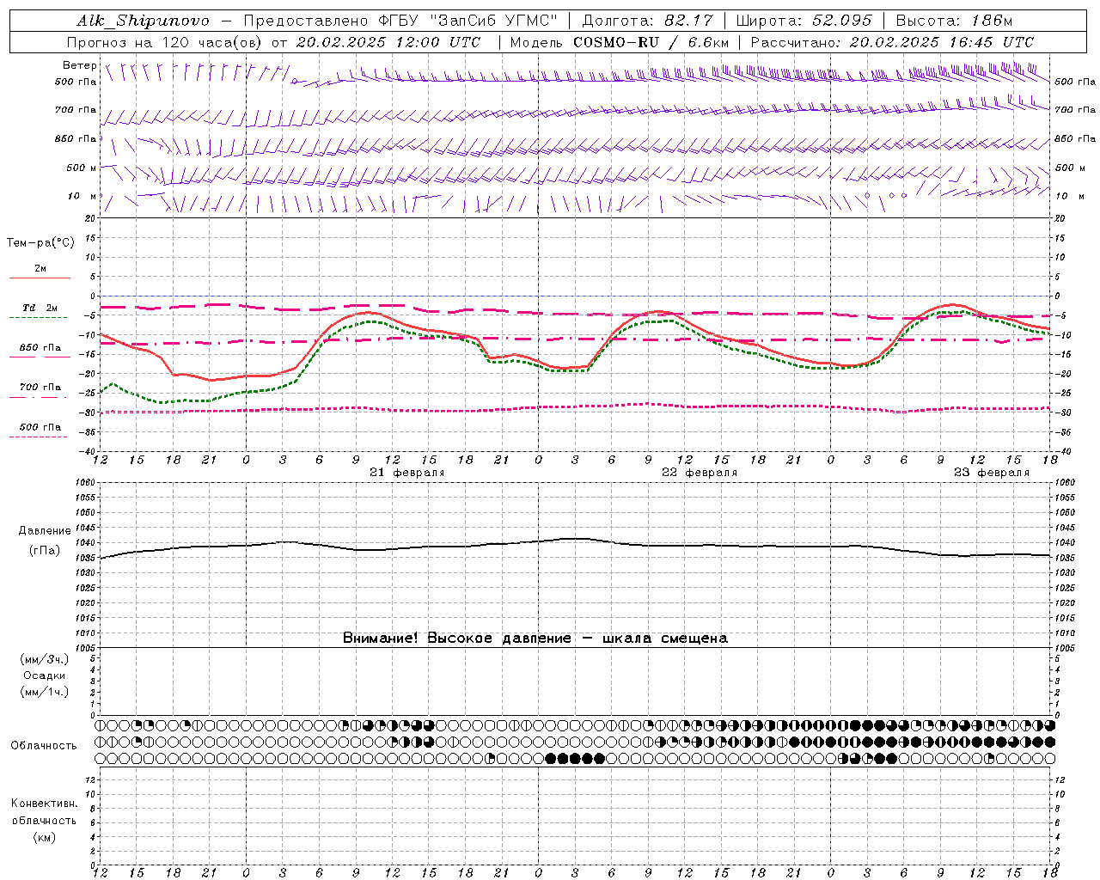Viewport: 1100px width, 880px height.
Task: Click the warning Внимание! Высокое давление — шкала смещена
Action: [535, 639]
